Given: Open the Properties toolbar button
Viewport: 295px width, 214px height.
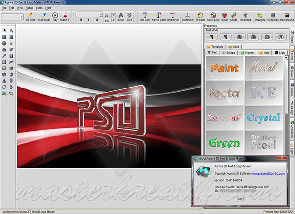Looking at the screenshot, I should (246, 17).
